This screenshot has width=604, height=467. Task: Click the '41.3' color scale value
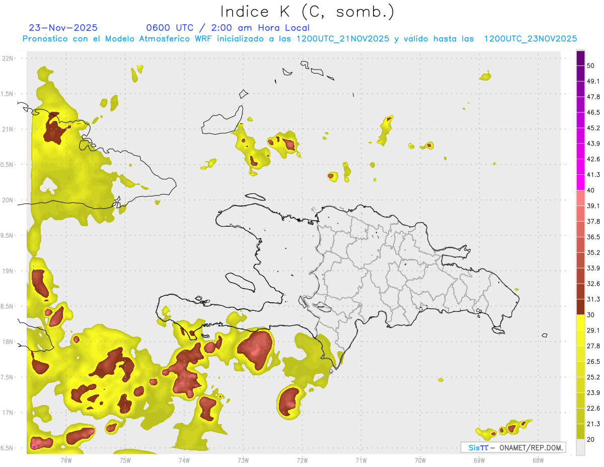click(x=593, y=175)
